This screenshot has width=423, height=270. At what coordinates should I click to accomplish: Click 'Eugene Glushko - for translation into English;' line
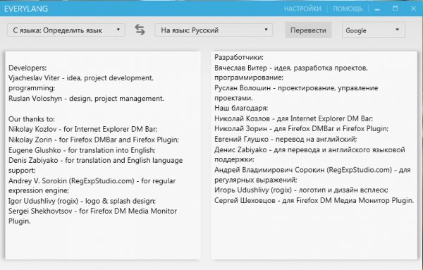tap(82, 150)
